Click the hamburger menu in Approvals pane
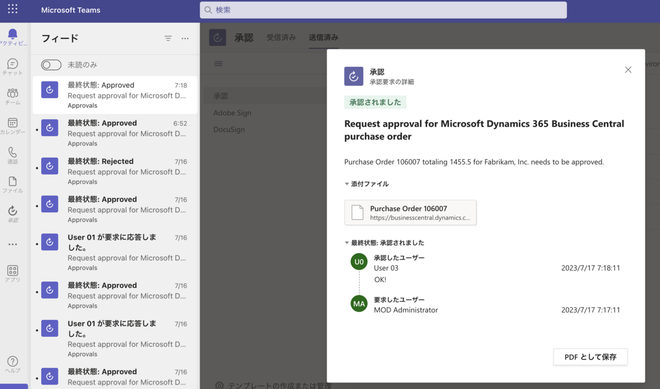Viewport: 660px width, 389px height. point(218,63)
